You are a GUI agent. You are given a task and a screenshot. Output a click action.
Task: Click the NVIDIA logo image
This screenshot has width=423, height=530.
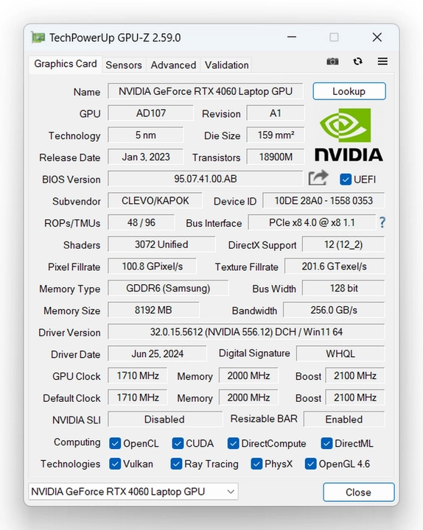349,135
